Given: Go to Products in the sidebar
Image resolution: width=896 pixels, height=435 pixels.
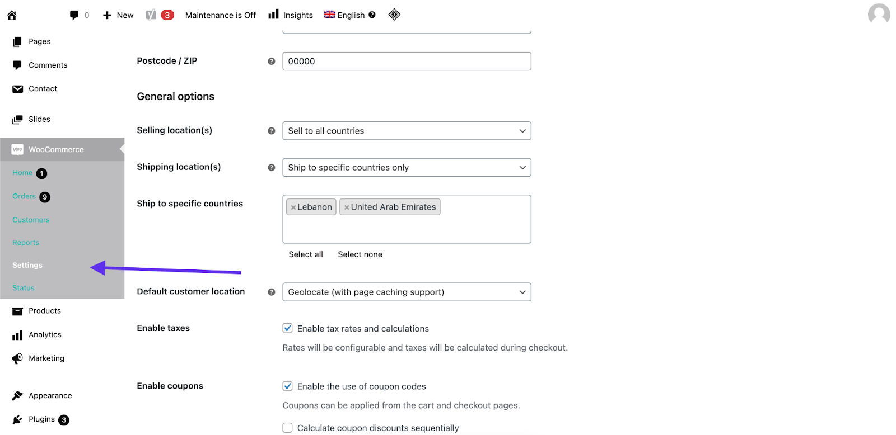Looking at the screenshot, I should point(45,311).
